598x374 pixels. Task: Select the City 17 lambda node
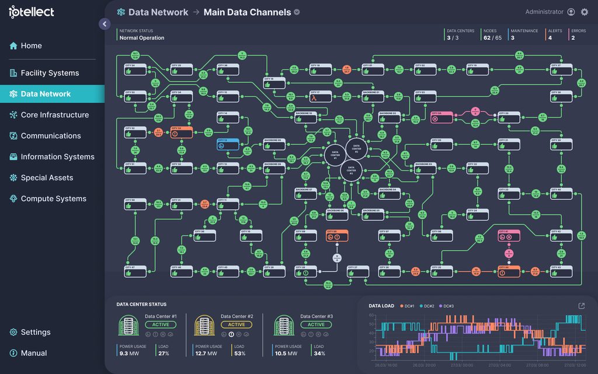[x=321, y=96]
